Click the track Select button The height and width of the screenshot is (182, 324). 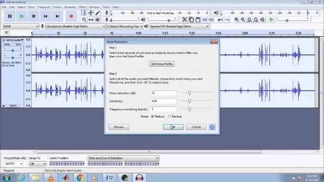[x=13, y=106]
